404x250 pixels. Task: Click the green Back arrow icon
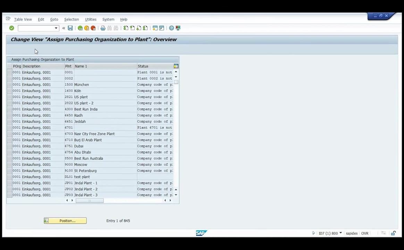(x=80, y=28)
